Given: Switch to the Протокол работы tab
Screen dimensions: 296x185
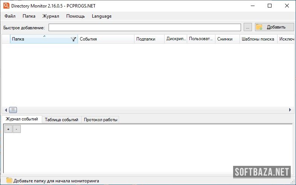Looking at the screenshot, I should (x=101, y=120).
